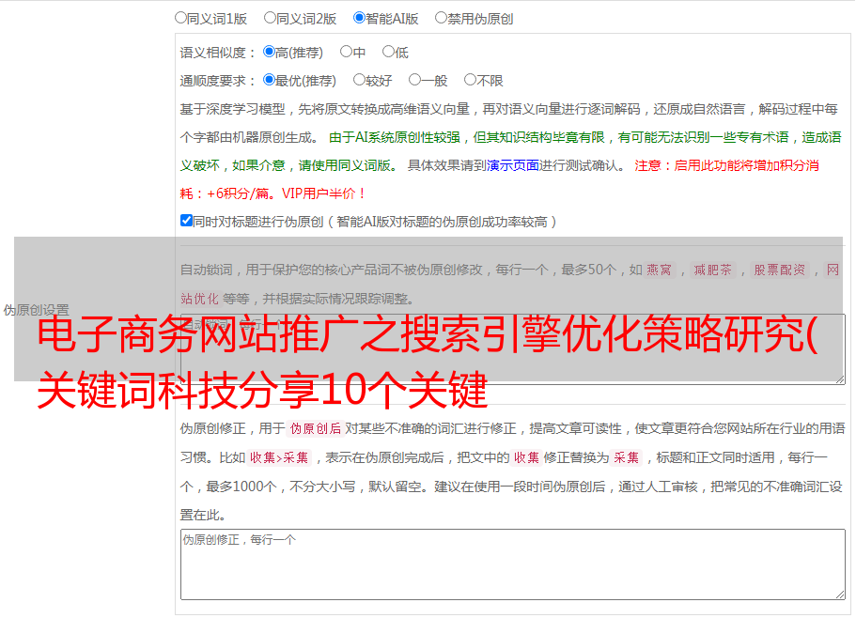The image size is (856, 618).
Task: Click the red 注意 warning text
Action: pos(499,179)
